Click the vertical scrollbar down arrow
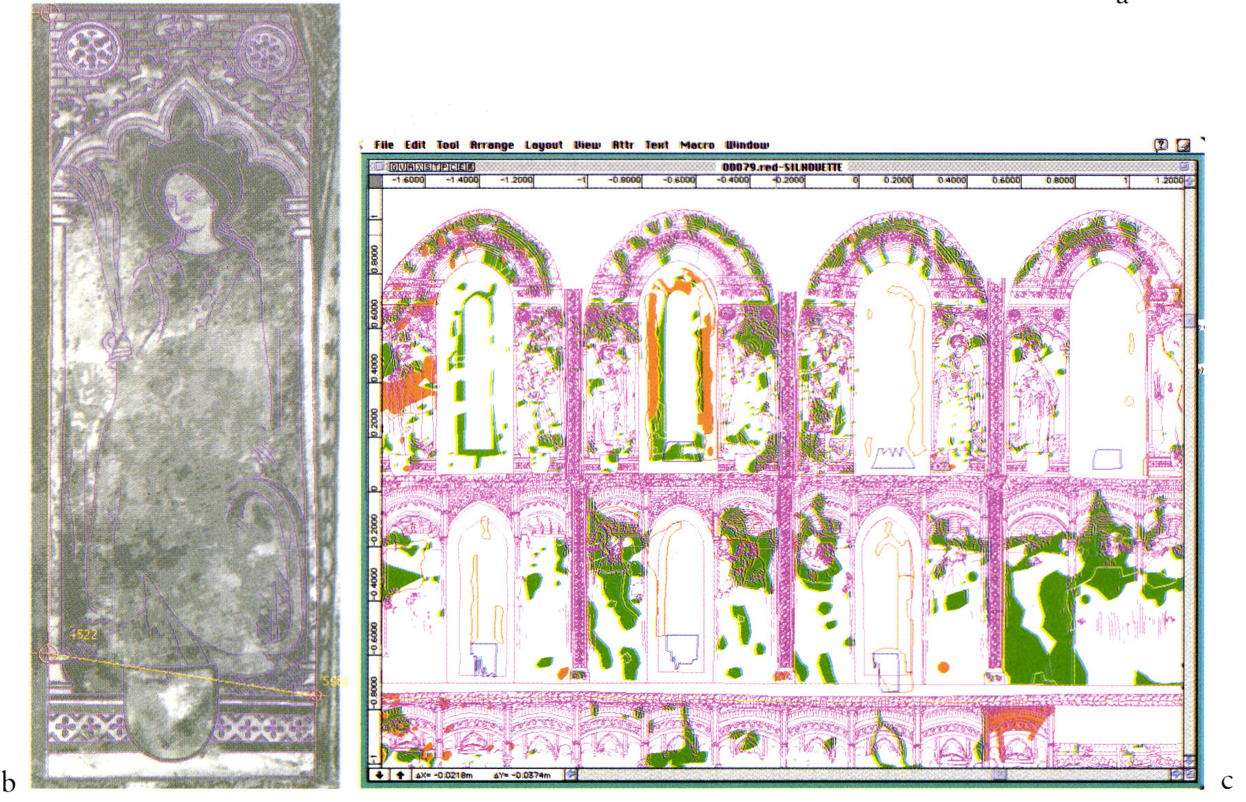Viewport: 1246px width, 802px height. point(1189,761)
